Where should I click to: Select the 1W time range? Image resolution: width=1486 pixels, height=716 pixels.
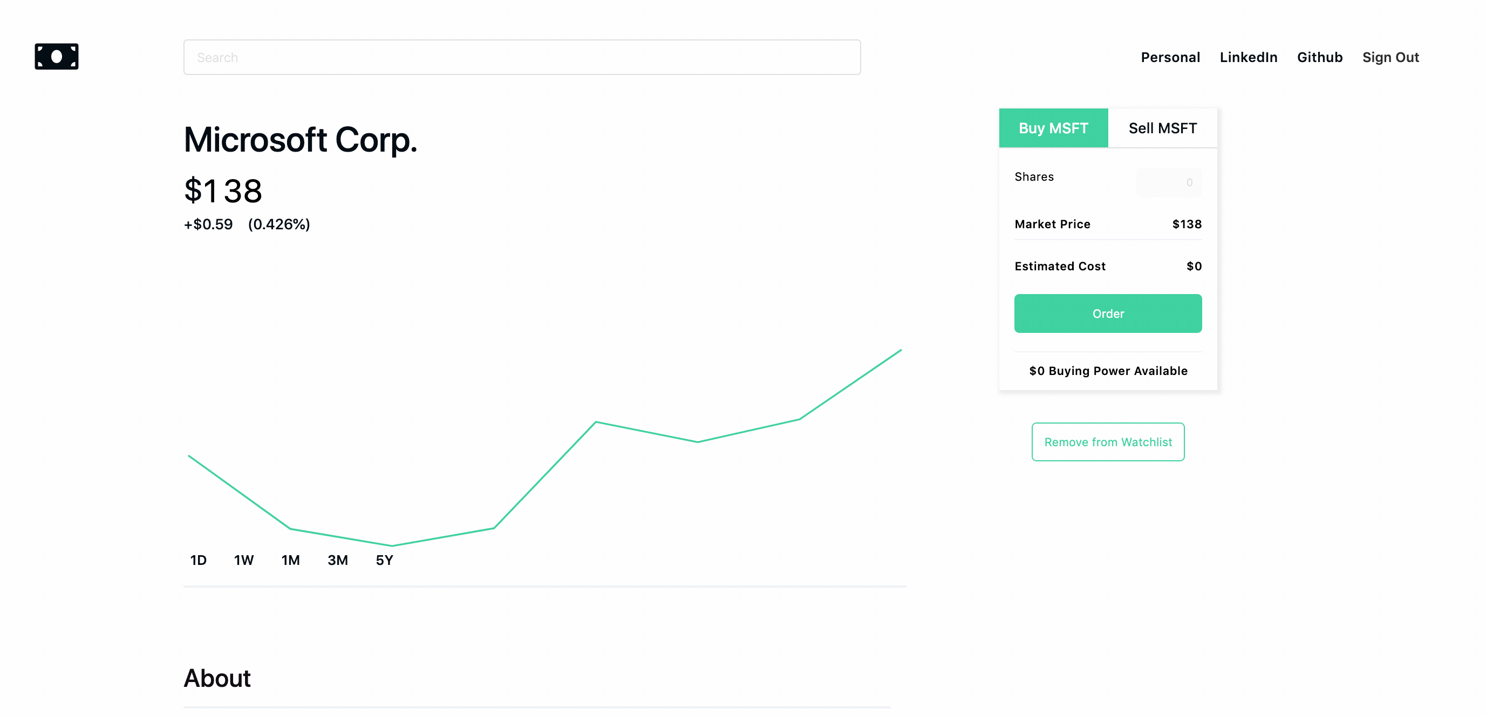244,560
